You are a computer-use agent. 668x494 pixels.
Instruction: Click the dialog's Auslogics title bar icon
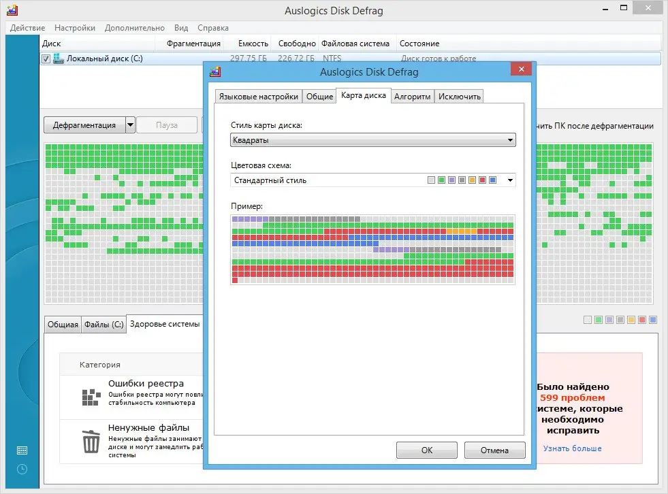coord(216,71)
